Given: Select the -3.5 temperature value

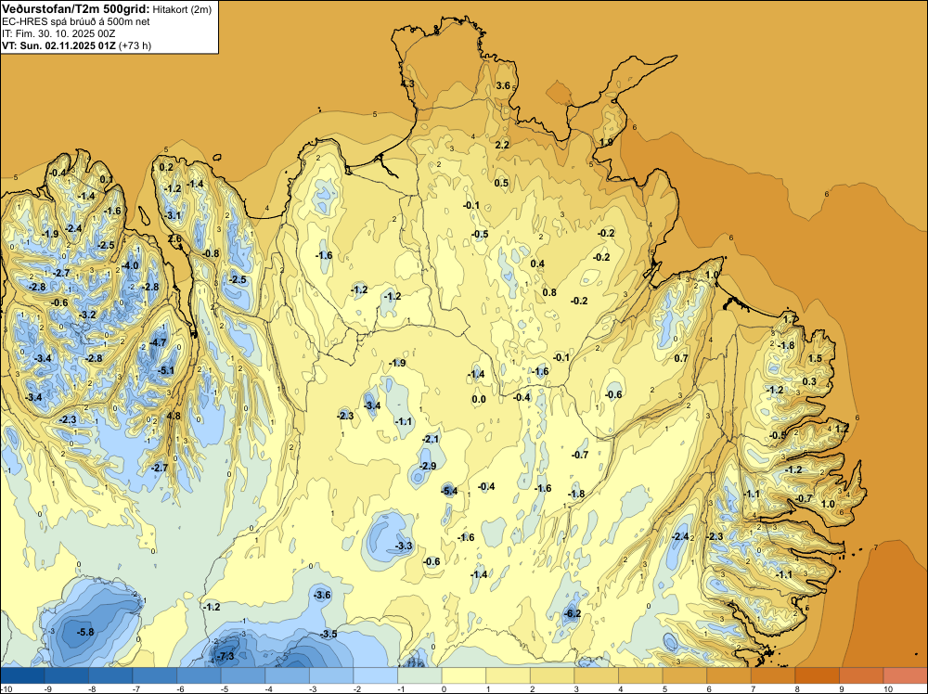Looking at the screenshot, I should [x=329, y=634].
